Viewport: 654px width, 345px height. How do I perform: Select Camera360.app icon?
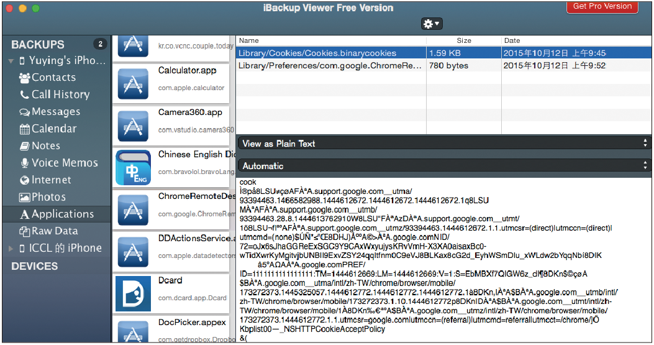(x=133, y=126)
